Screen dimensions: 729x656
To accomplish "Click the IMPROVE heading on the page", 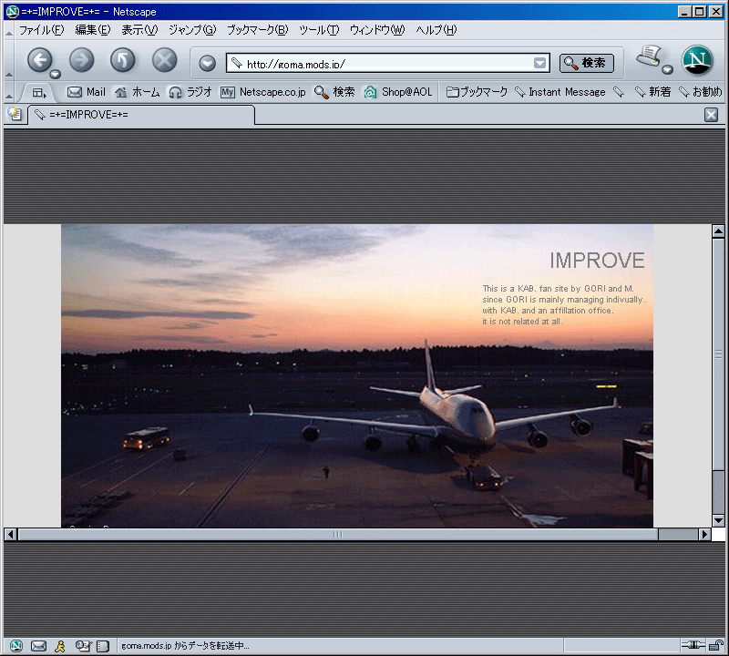I will 597,261.
